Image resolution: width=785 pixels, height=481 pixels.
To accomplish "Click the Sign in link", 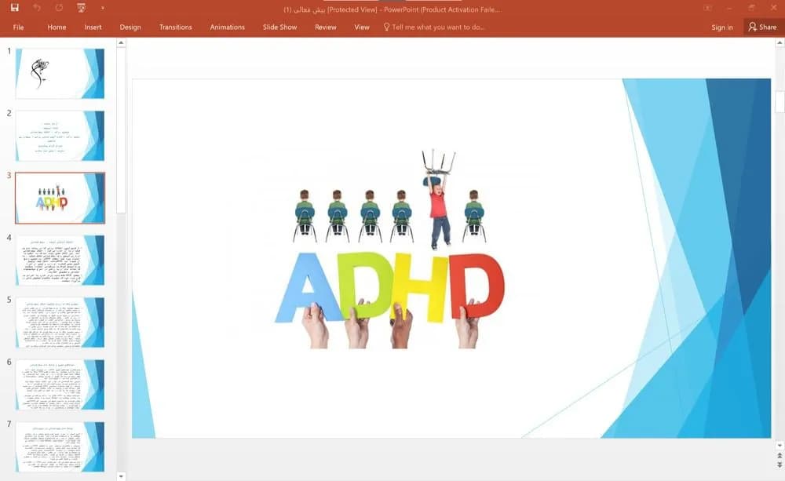I will click(x=722, y=27).
